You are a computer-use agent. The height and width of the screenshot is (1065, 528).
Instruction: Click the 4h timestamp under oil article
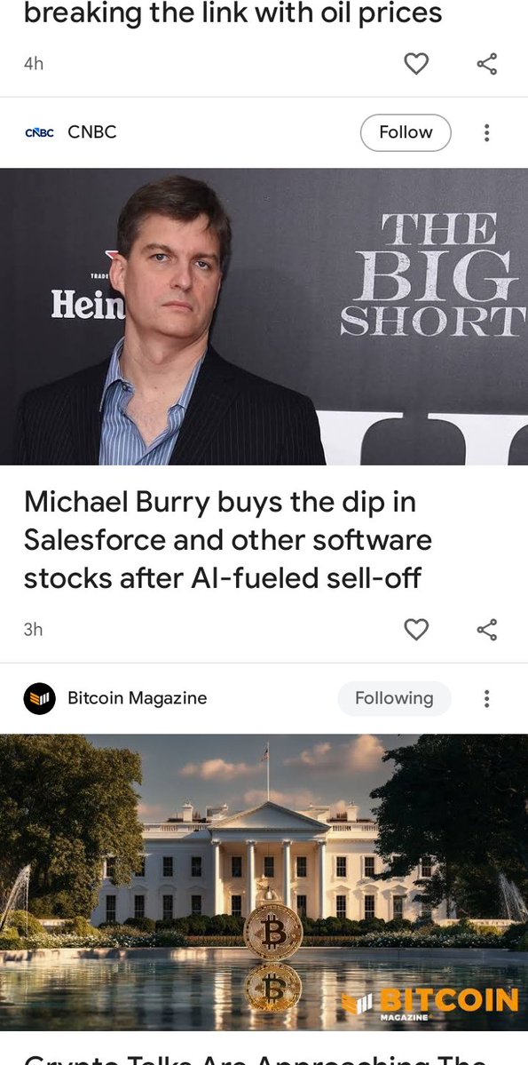coord(34,64)
